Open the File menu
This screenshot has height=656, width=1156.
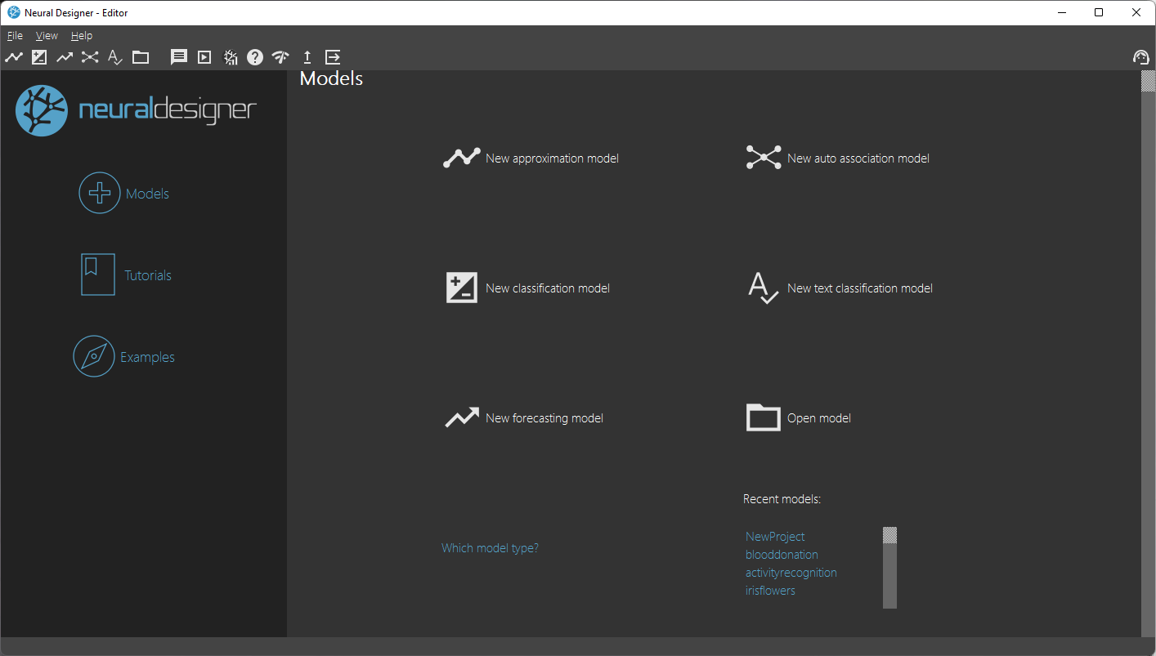pos(14,35)
